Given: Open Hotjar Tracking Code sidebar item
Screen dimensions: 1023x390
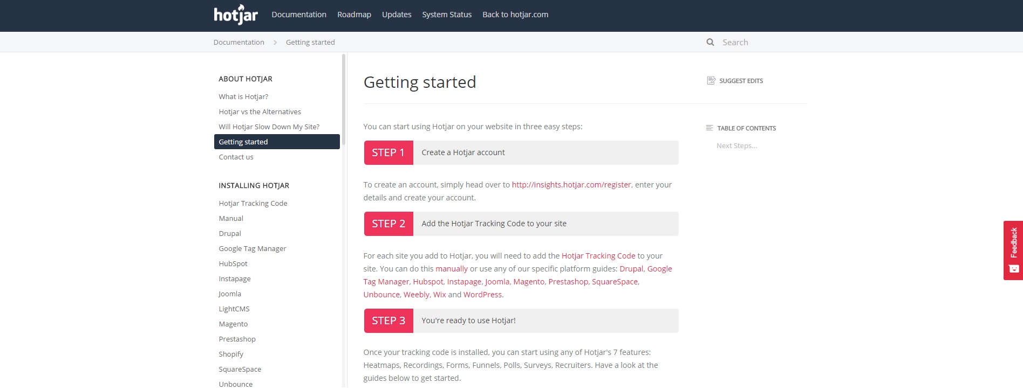Looking at the screenshot, I should [253, 203].
